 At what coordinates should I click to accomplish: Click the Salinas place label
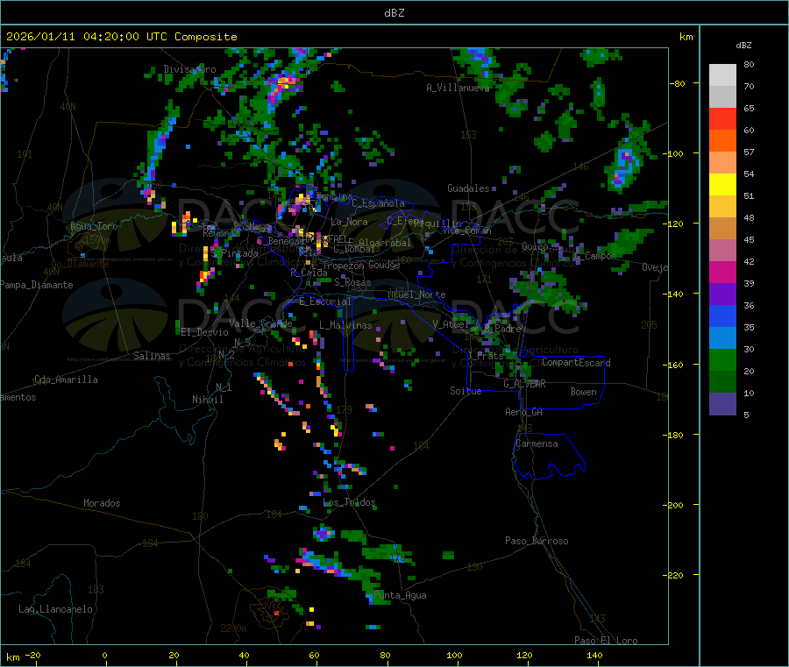click(152, 356)
